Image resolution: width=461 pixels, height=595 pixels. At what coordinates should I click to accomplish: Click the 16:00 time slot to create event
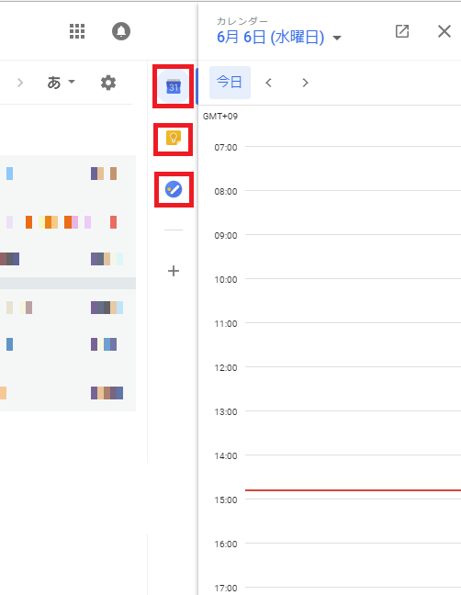353,565
